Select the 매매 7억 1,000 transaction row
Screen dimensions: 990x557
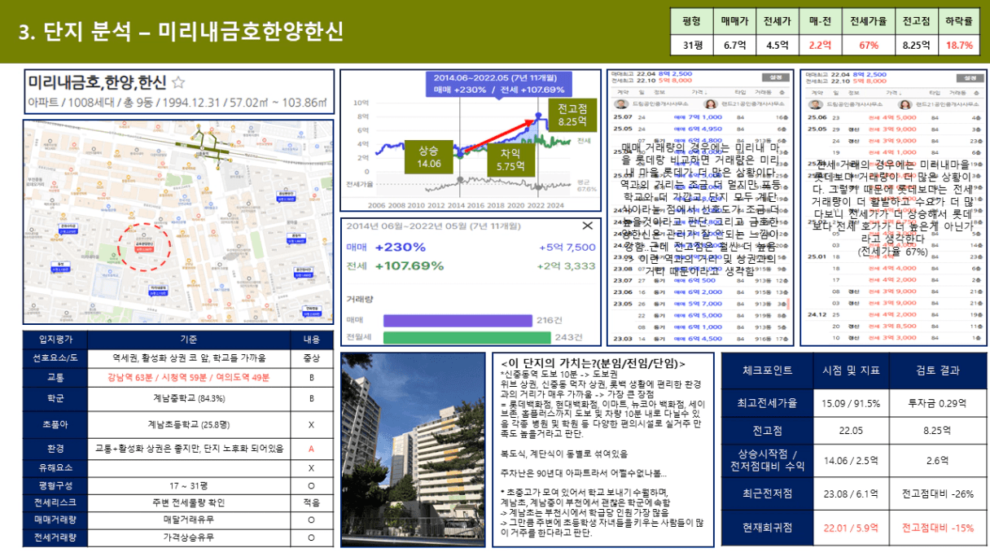(700, 118)
